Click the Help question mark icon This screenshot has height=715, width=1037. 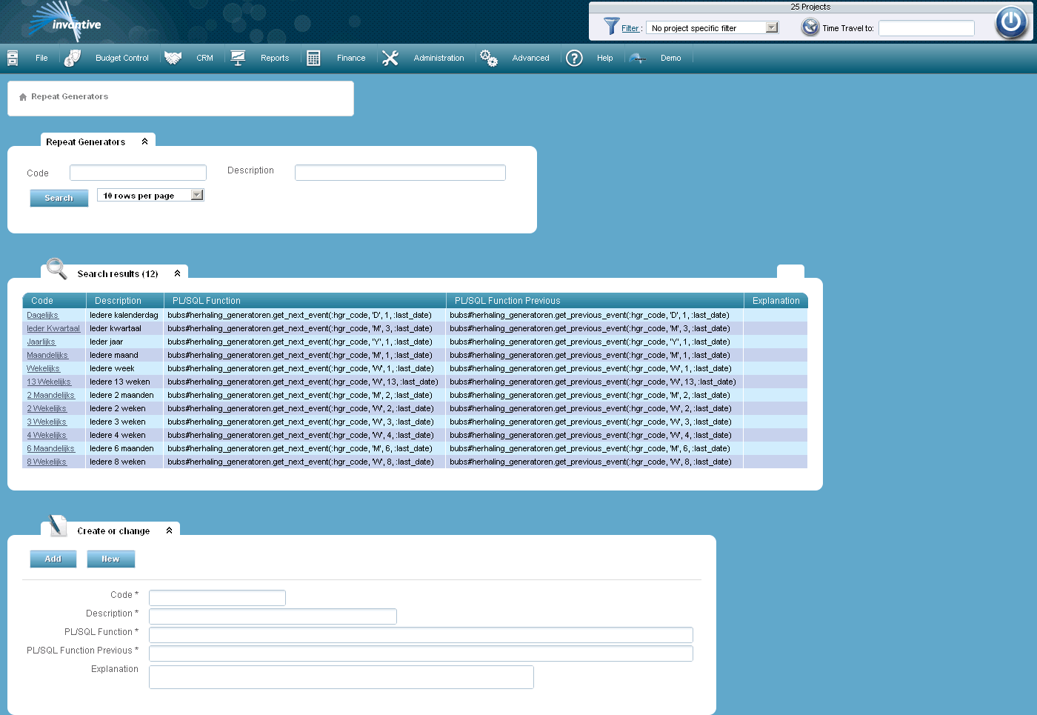tap(574, 58)
